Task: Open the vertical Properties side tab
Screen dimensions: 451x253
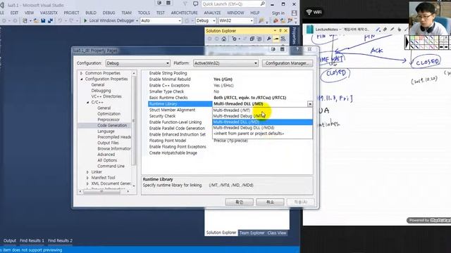Action: (294, 36)
